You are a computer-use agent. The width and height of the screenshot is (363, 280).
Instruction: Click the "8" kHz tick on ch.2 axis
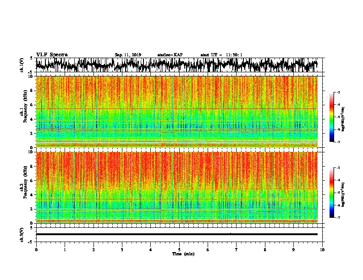33,167
